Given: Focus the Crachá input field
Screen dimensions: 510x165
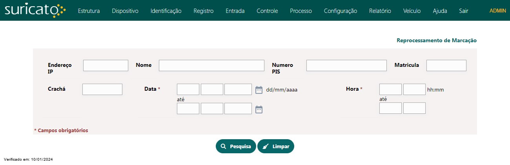Looking at the screenshot, I should [102, 89].
